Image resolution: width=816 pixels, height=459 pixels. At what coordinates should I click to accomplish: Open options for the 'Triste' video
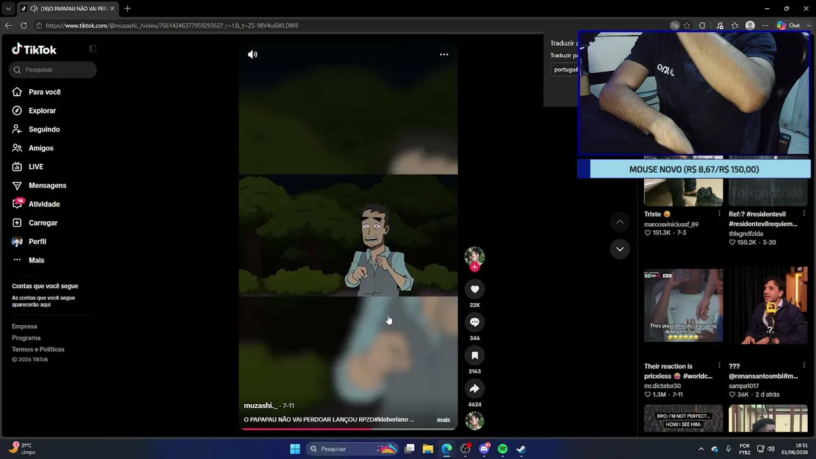click(719, 214)
